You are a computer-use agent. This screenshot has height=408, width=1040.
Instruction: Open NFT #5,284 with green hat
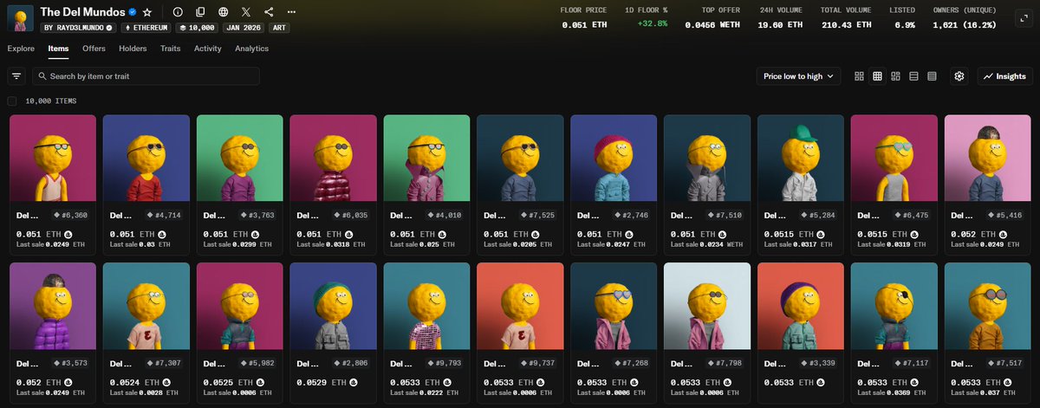pos(801,158)
